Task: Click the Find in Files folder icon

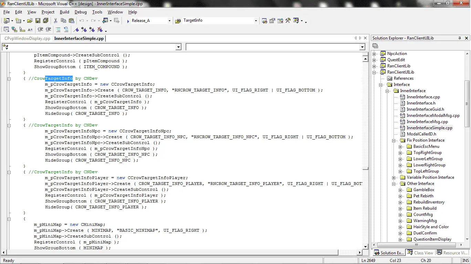Action: pyautogui.click(x=178, y=21)
